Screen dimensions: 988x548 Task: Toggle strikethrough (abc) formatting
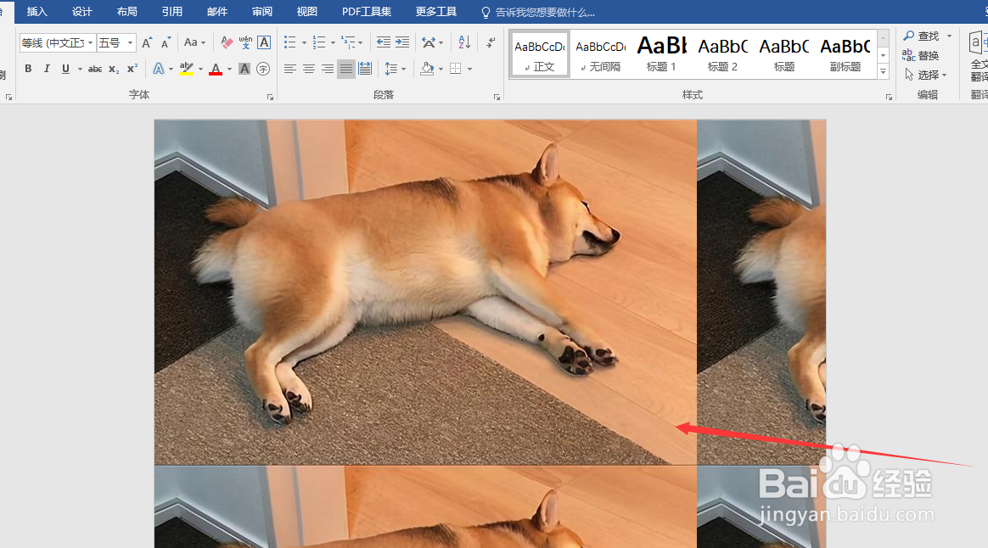click(x=95, y=69)
